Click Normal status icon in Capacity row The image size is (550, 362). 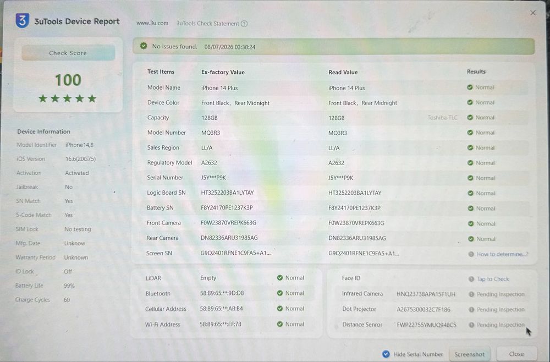pyautogui.click(x=470, y=118)
